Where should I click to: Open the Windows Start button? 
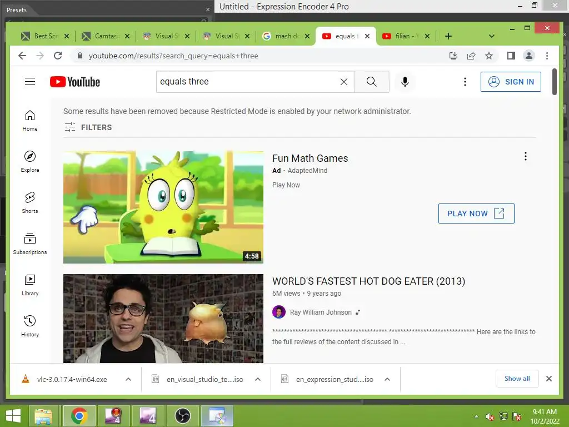(x=13, y=416)
